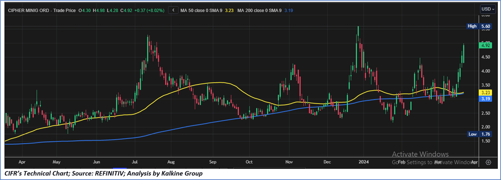Click the 200-day MA value 3.19 in the legend
The width and height of the screenshot is (501, 180).
click(x=289, y=10)
